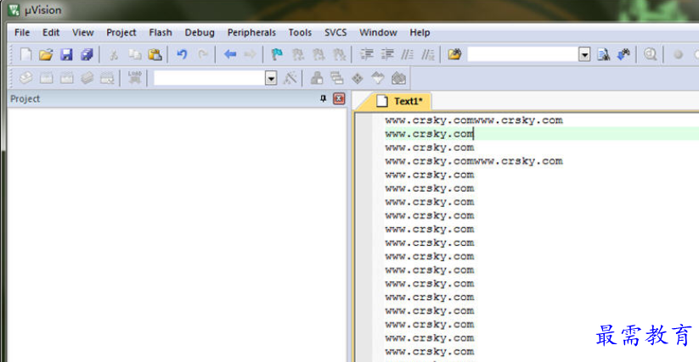
Task: Increase indent of selected text
Action: pos(366,55)
